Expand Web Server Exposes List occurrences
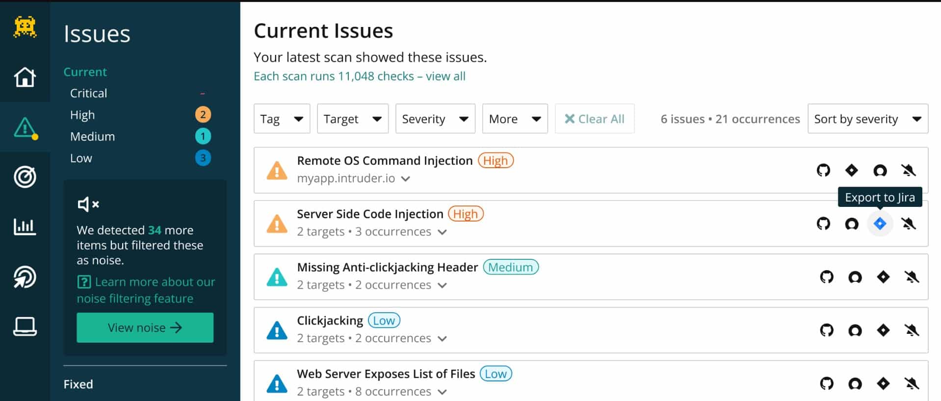The image size is (941, 401). point(442,392)
